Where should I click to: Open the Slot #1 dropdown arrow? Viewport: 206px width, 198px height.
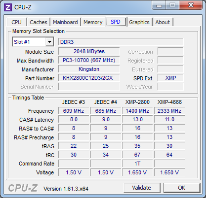click(49, 42)
